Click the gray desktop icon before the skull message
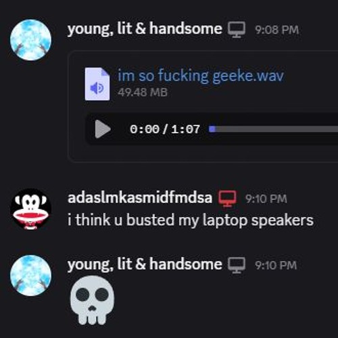 click(x=237, y=265)
